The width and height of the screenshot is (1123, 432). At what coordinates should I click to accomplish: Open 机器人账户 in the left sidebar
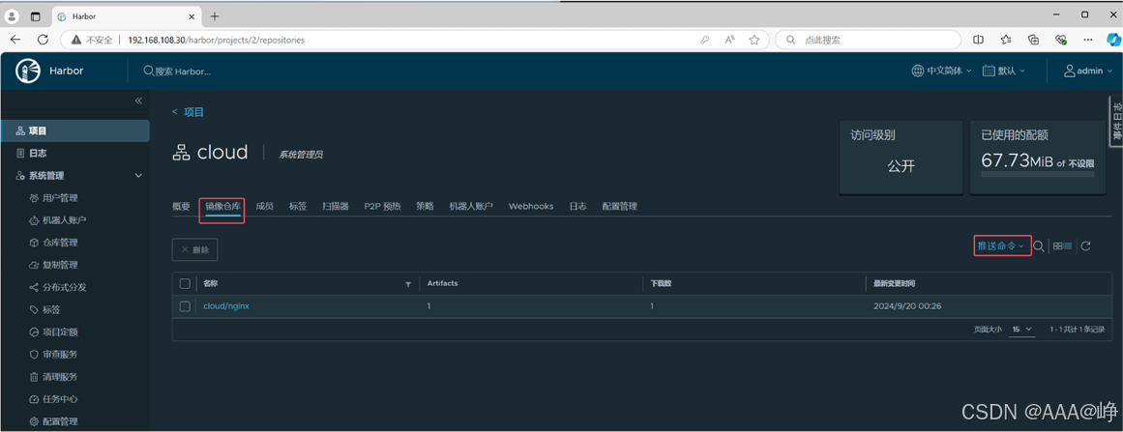pyautogui.click(x=65, y=220)
